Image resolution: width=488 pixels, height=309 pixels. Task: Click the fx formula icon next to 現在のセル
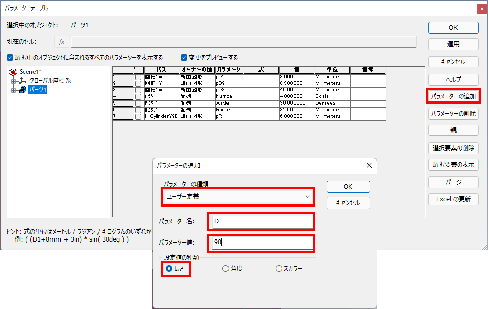tap(61, 41)
